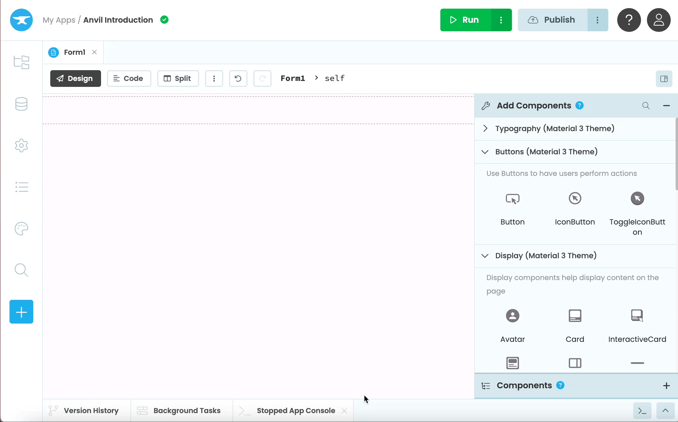678x422 pixels.
Task: Open editor more options three-dot menu
Action: point(214,79)
